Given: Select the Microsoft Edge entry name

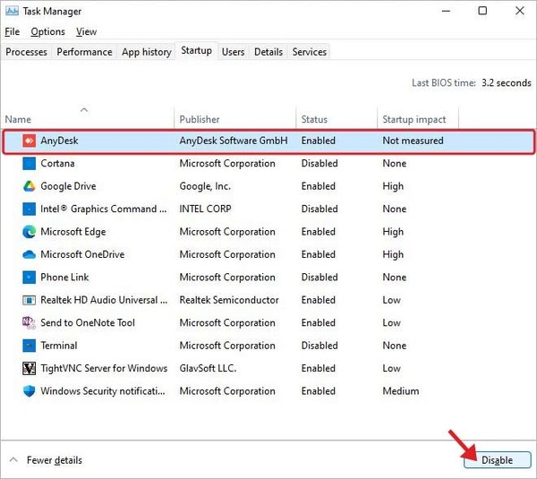Looking at the screenshot, I should pos(73,232).
